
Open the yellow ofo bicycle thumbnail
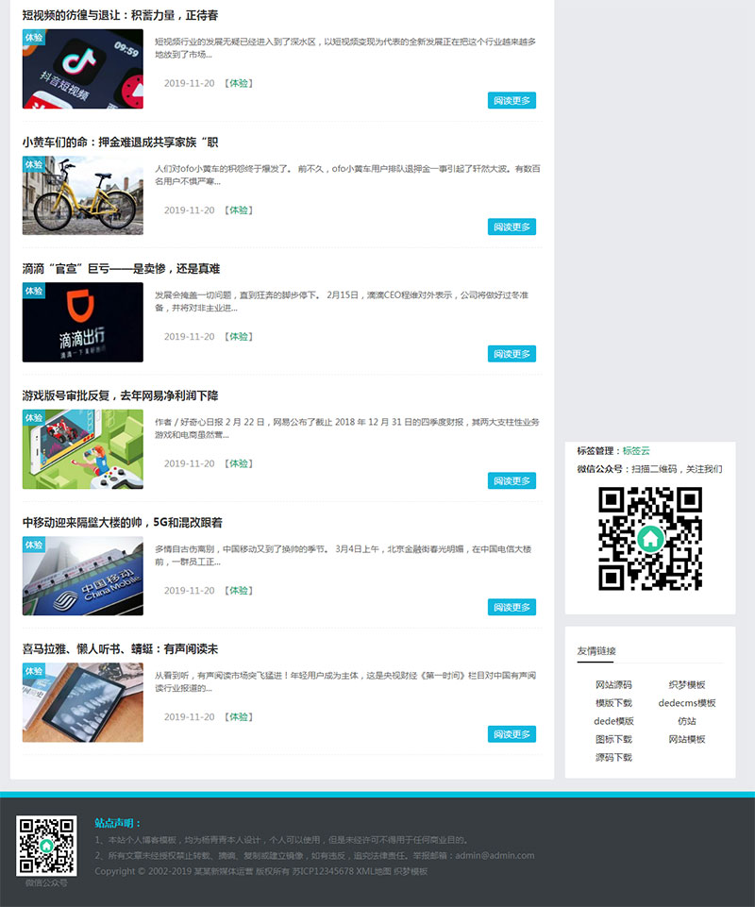point(83,195)
